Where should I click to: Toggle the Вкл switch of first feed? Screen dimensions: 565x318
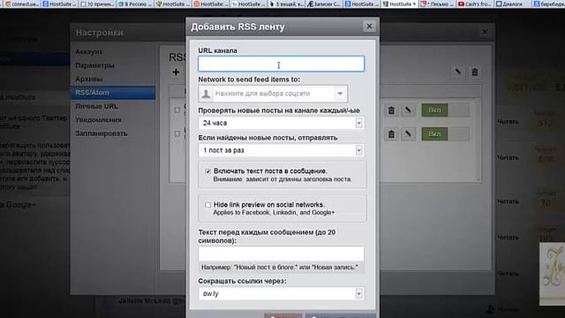pos(445,110)
